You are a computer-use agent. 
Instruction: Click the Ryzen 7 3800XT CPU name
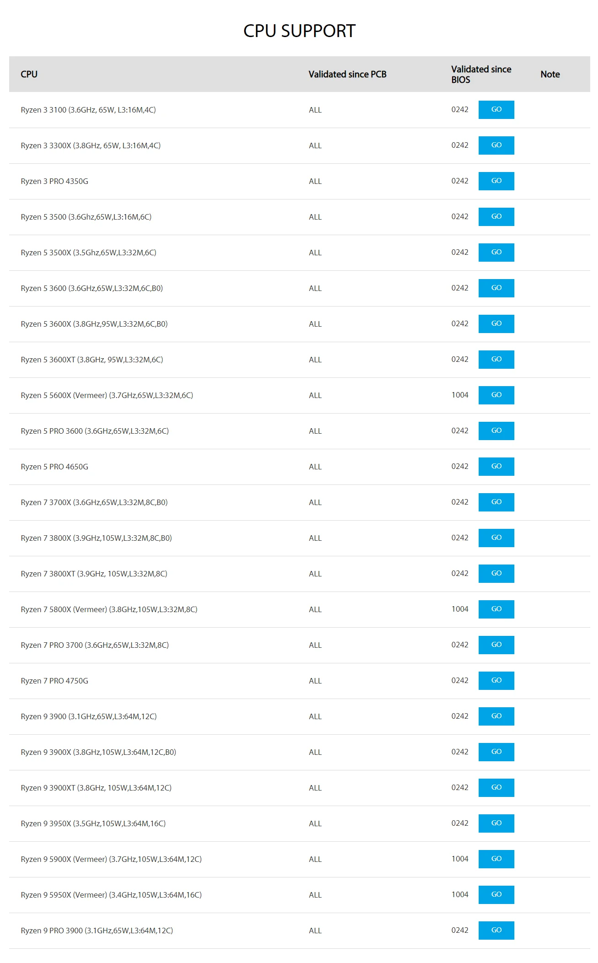tap(94, 574)
